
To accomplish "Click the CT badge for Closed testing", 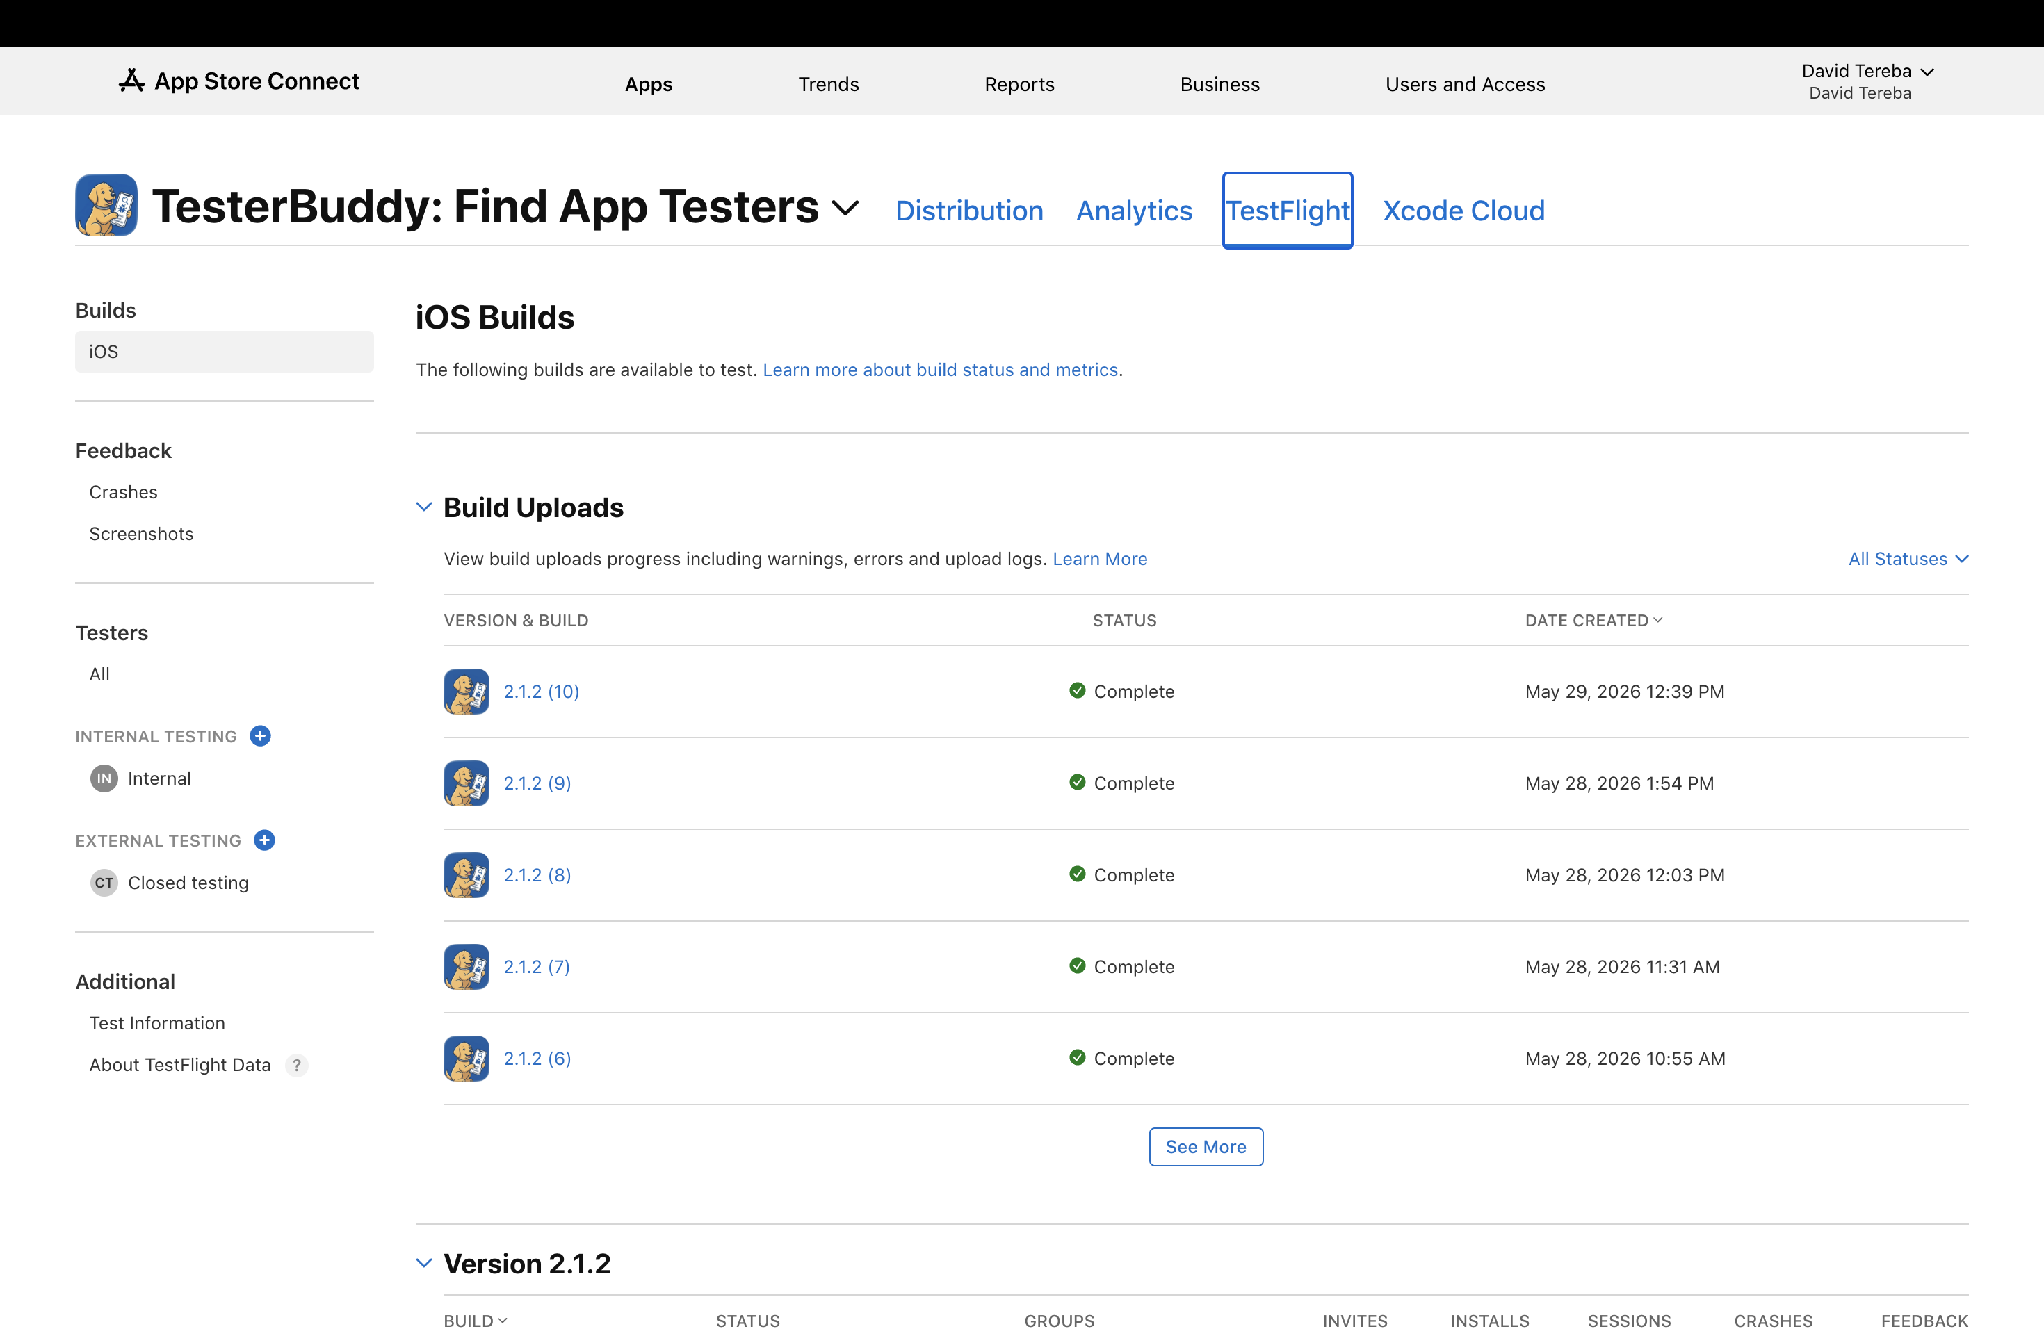I will point(104,883).
